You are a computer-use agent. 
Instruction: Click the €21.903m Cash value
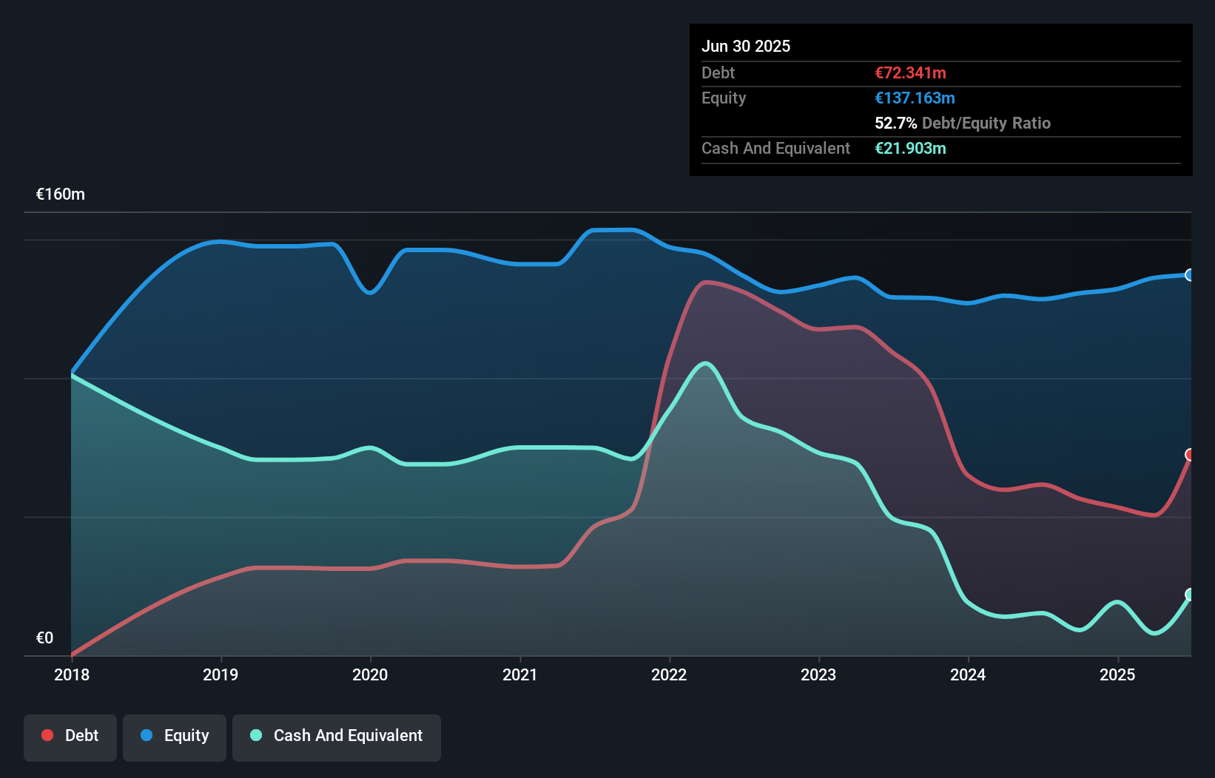pos(910,148)
